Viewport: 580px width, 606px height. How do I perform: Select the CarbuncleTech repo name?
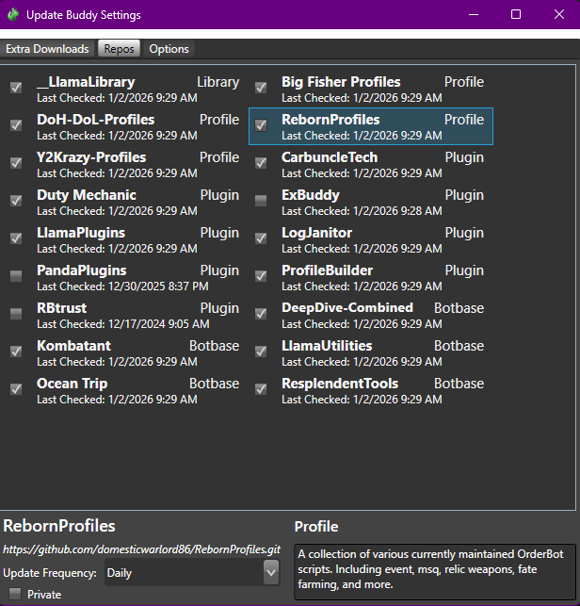330,157
